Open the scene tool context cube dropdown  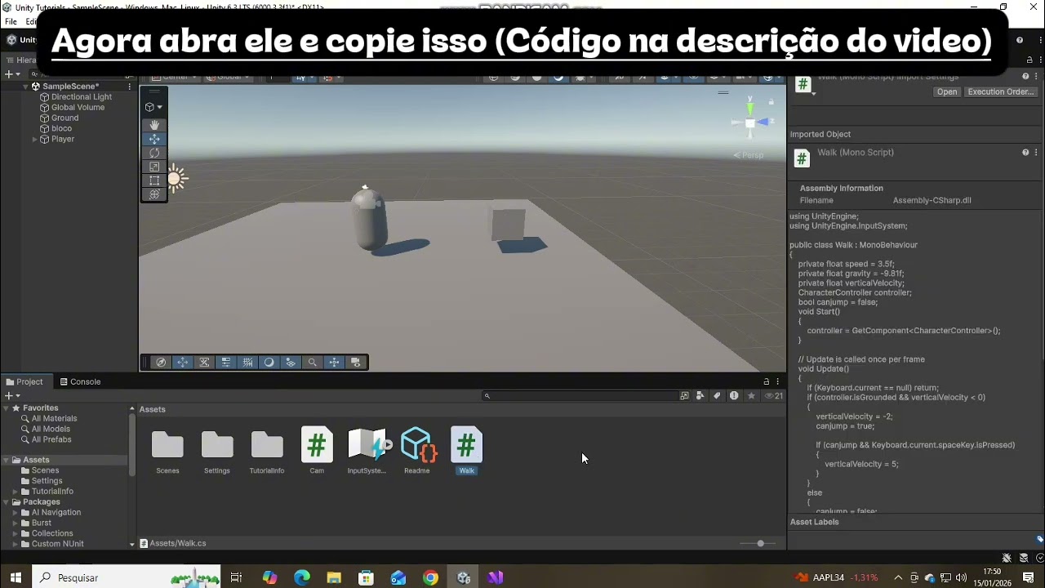coord(153,107)
